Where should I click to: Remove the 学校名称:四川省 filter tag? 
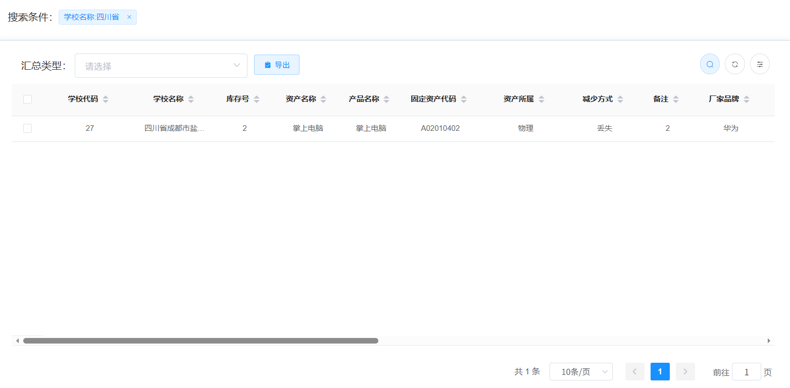click(x=129, y=17)
